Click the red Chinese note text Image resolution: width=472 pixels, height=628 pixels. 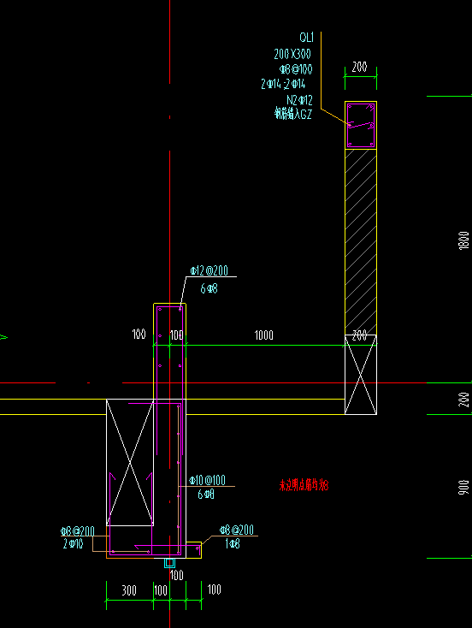(x=304, y=485)
